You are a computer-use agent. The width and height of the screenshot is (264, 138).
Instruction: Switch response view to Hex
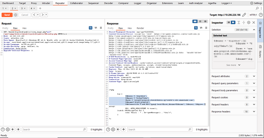pyautogui.click(x=130, y=28)
